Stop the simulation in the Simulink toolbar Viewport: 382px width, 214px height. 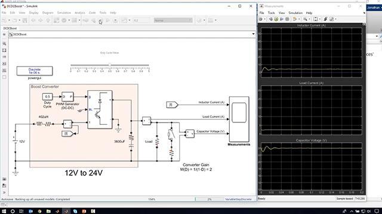116,21
